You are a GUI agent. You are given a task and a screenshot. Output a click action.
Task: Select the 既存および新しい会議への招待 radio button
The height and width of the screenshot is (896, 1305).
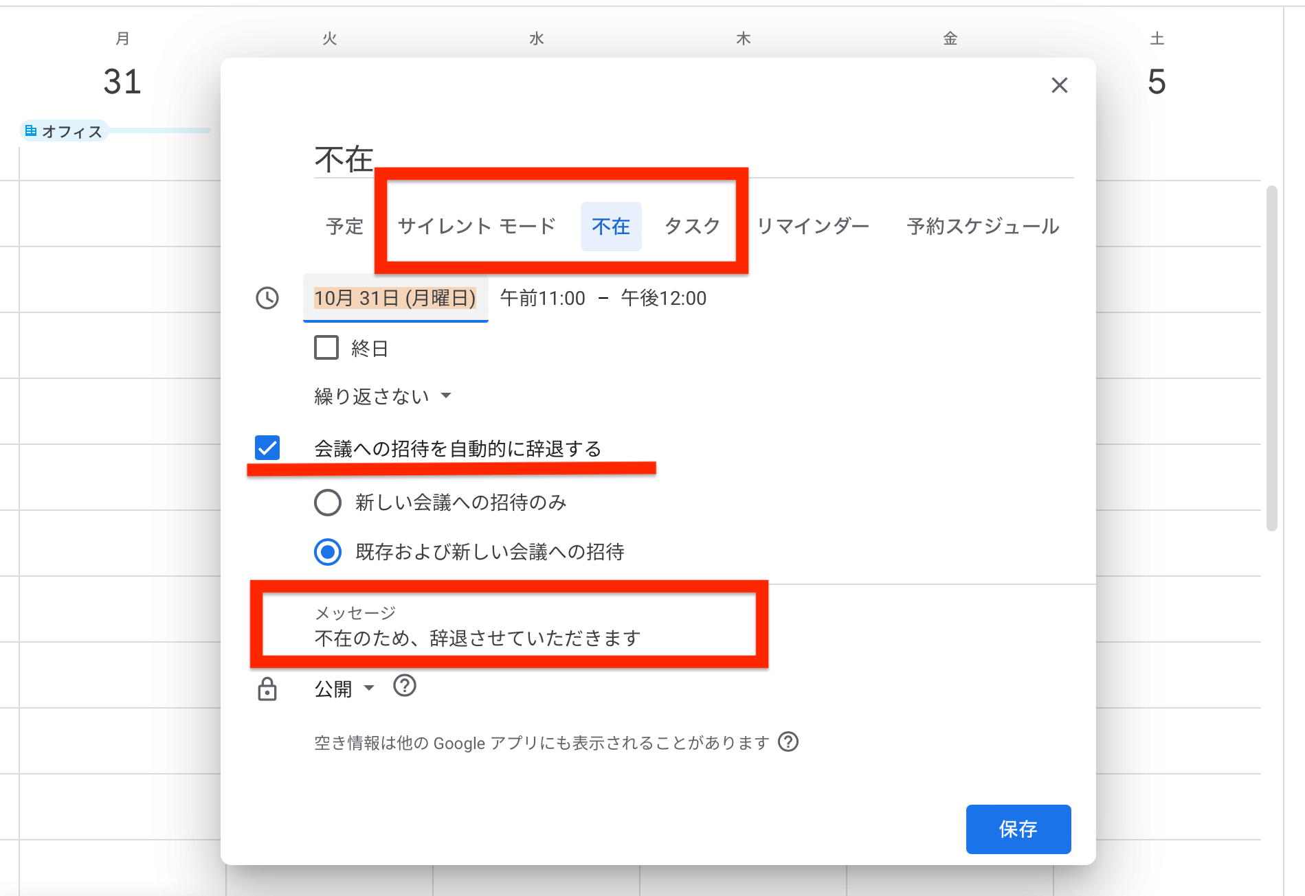(327, 551)
